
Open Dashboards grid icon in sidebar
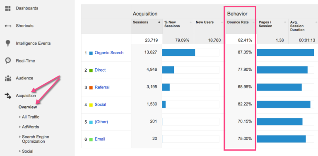point(8,9)
